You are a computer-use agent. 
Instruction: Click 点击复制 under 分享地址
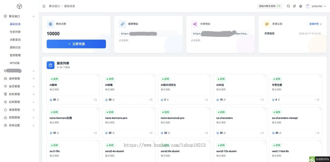point(196,40)
